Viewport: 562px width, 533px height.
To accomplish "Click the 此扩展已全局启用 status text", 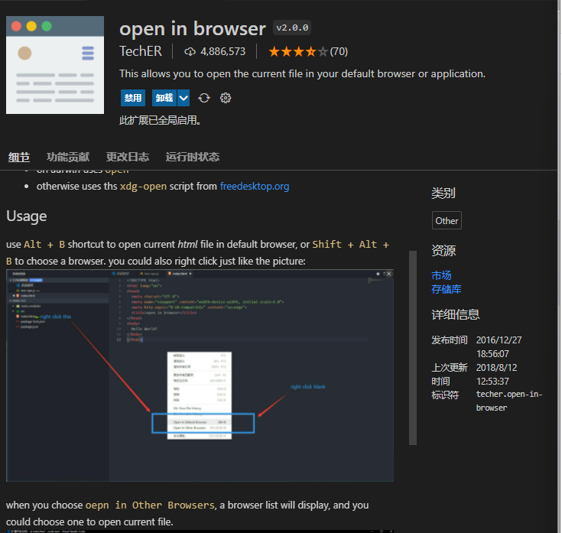I will tap(160, 120).
